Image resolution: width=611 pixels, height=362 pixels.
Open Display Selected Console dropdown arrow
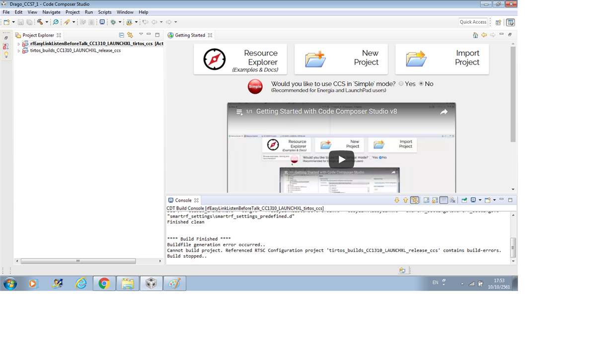coord(479,200)
